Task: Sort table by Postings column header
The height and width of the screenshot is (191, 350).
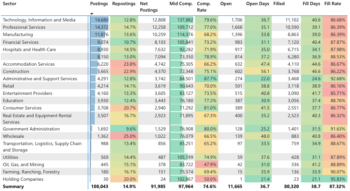Action: click(x=99, y=4)
